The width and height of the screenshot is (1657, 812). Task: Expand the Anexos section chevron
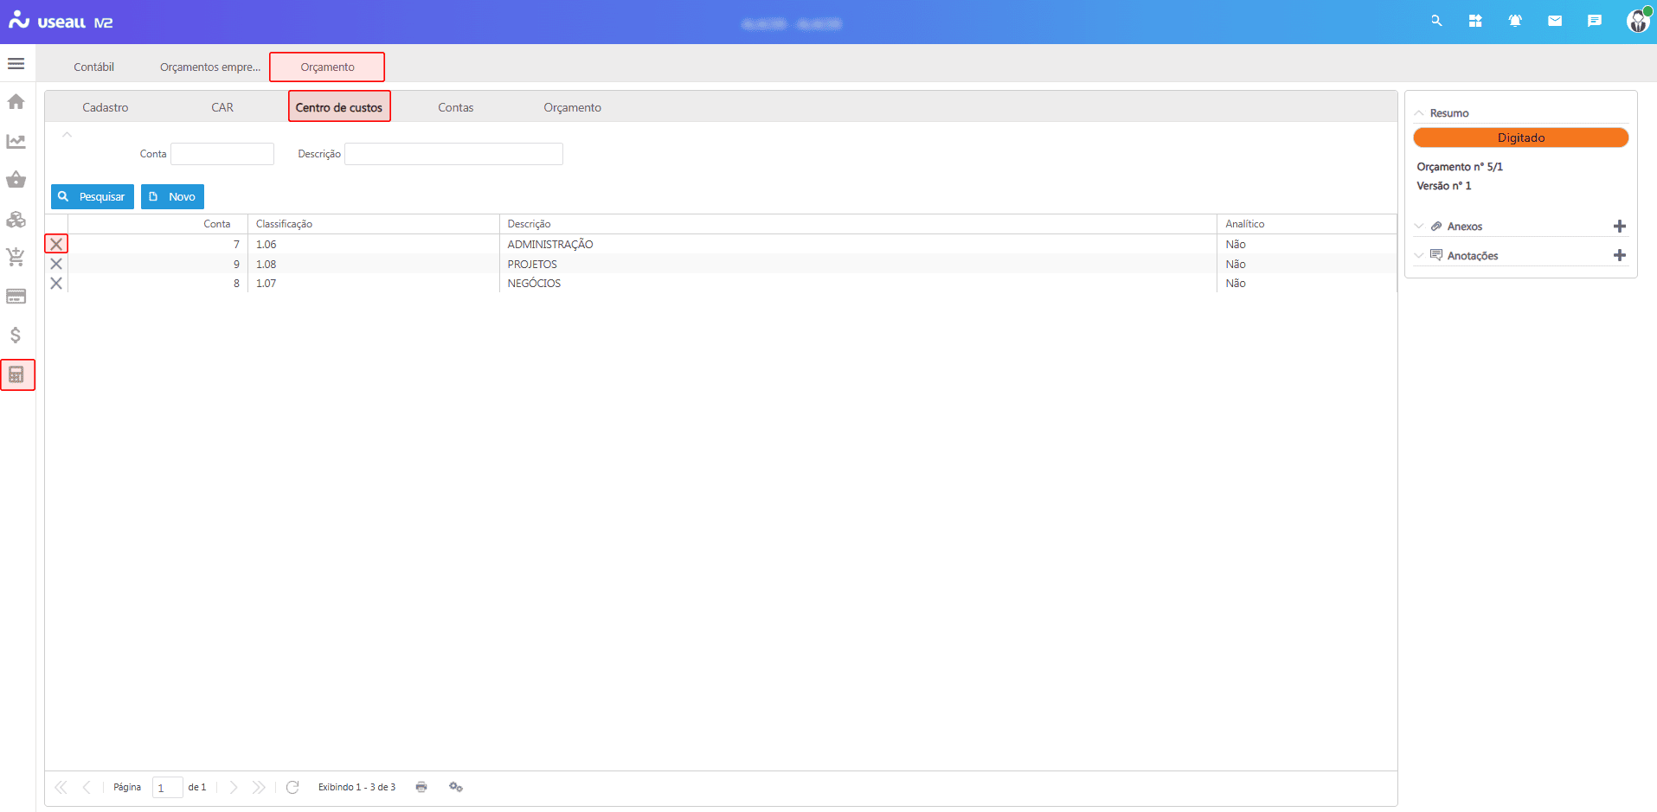point(1419,227)
